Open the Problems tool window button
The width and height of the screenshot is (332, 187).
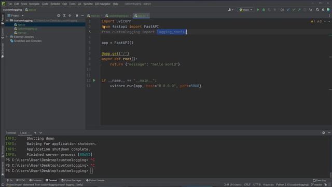point(35,180)
